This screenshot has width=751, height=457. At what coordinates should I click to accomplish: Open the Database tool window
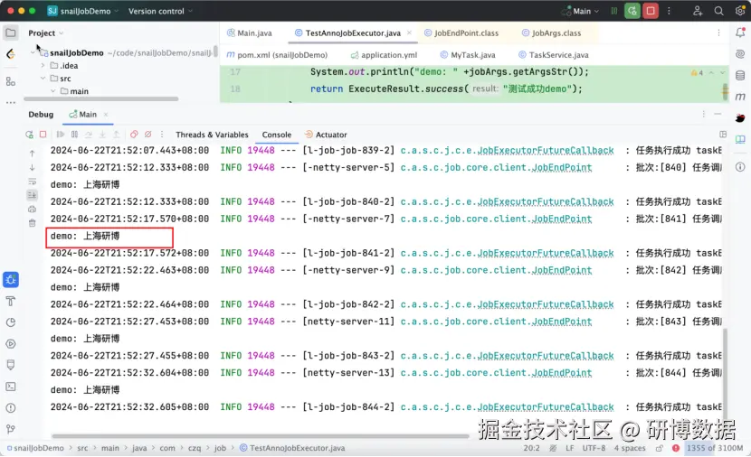[740, 75]
